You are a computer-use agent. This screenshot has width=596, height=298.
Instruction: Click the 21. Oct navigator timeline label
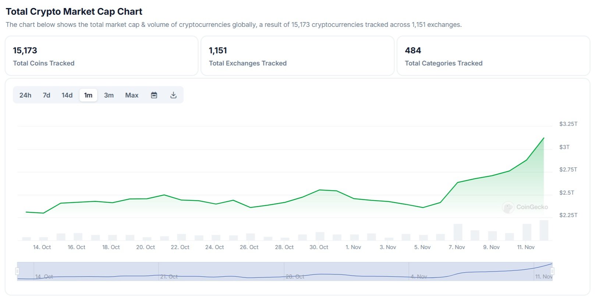tap(169, 277)
